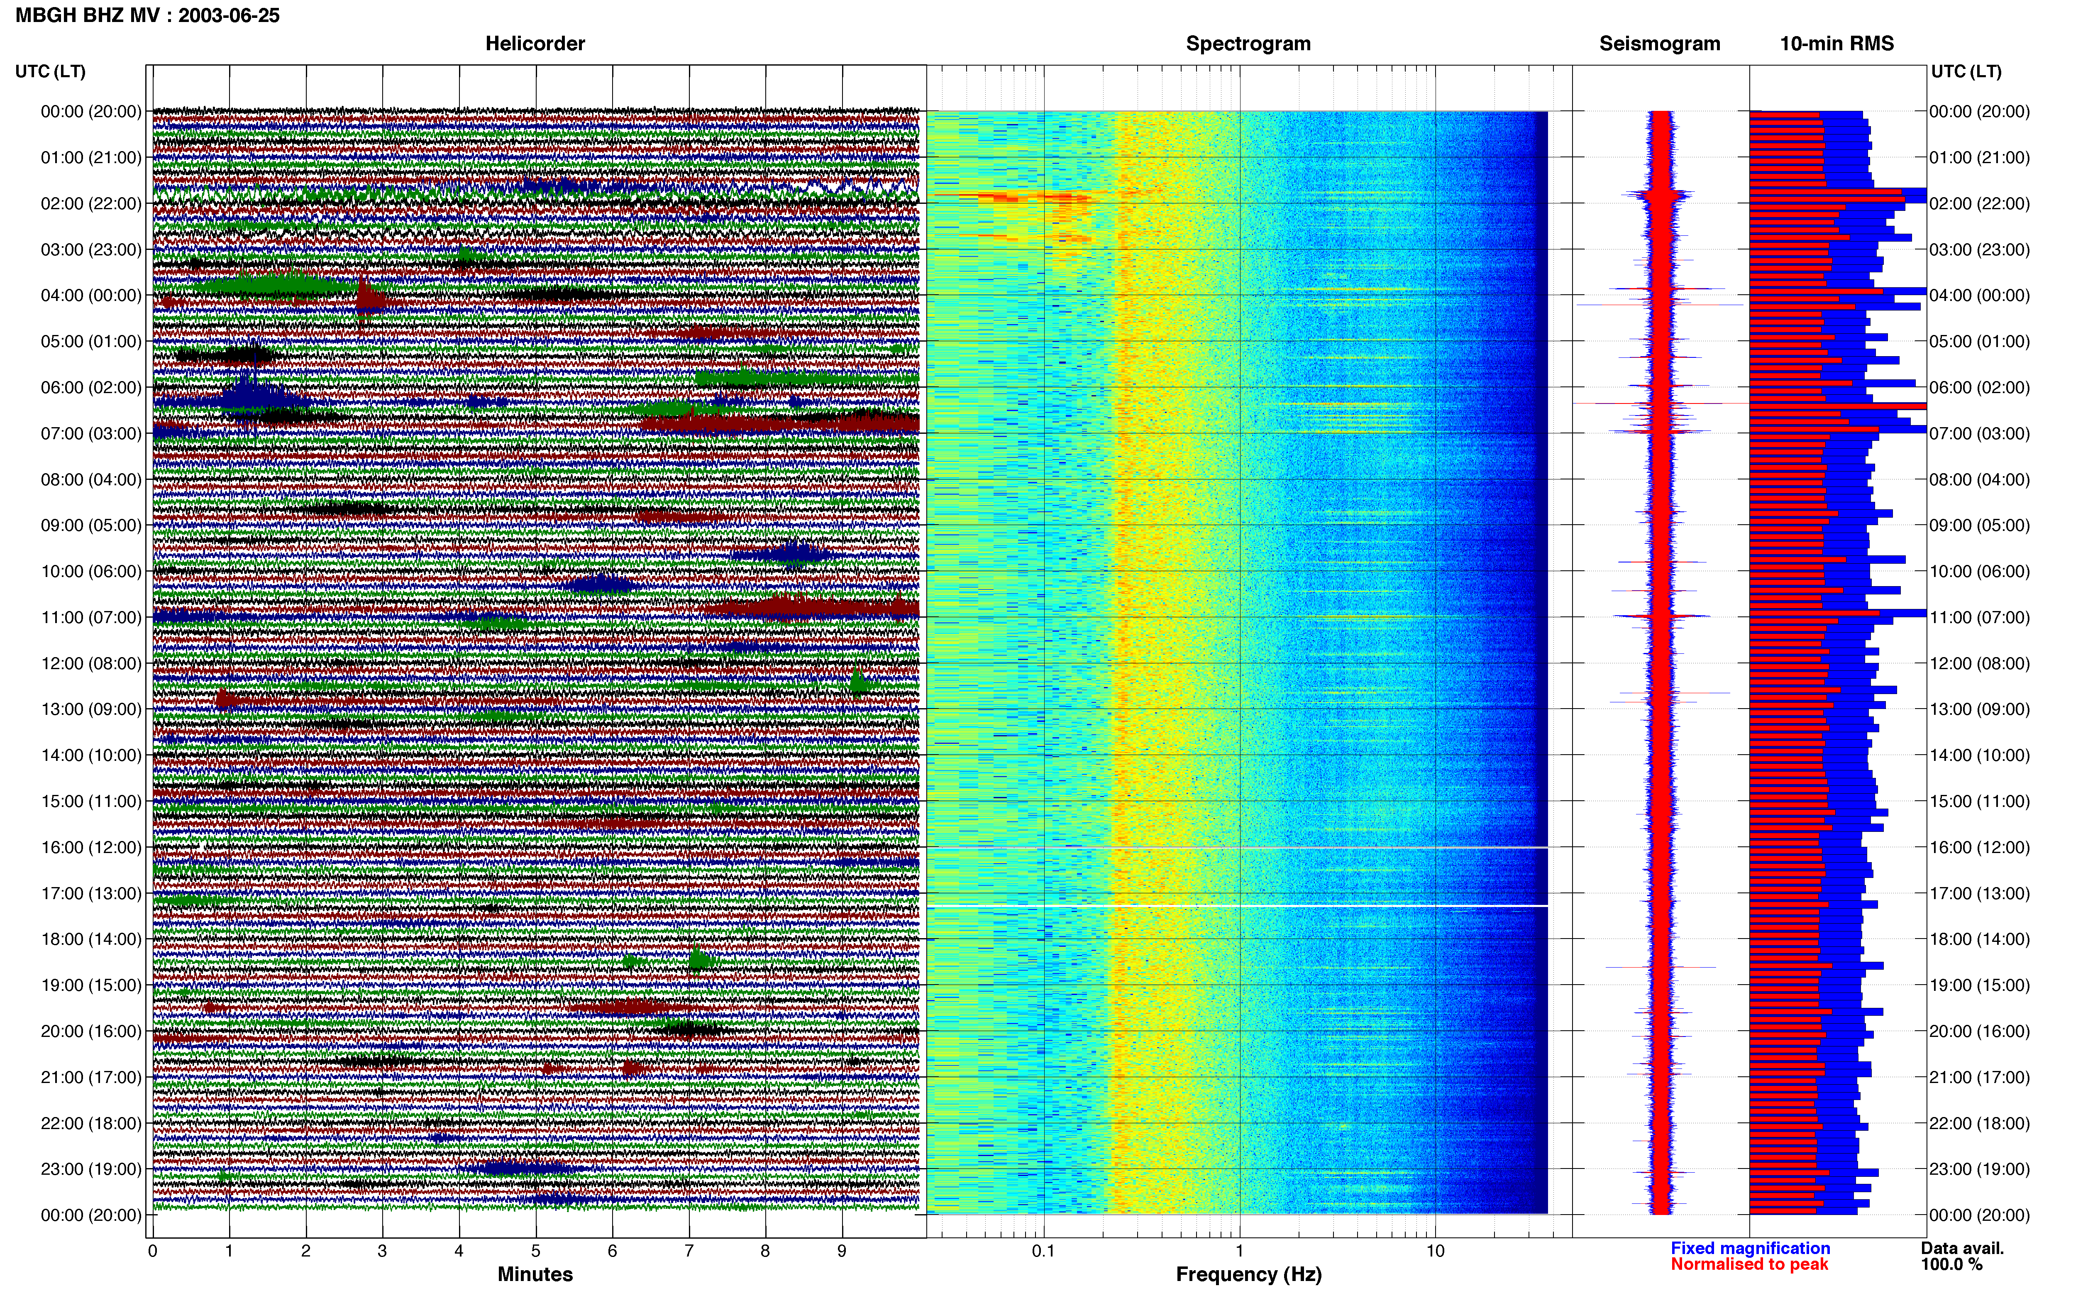The image size is (2083, 1303).
Task: Click Helicorder time label "16:00 (12:00)"
Action: 91,847
